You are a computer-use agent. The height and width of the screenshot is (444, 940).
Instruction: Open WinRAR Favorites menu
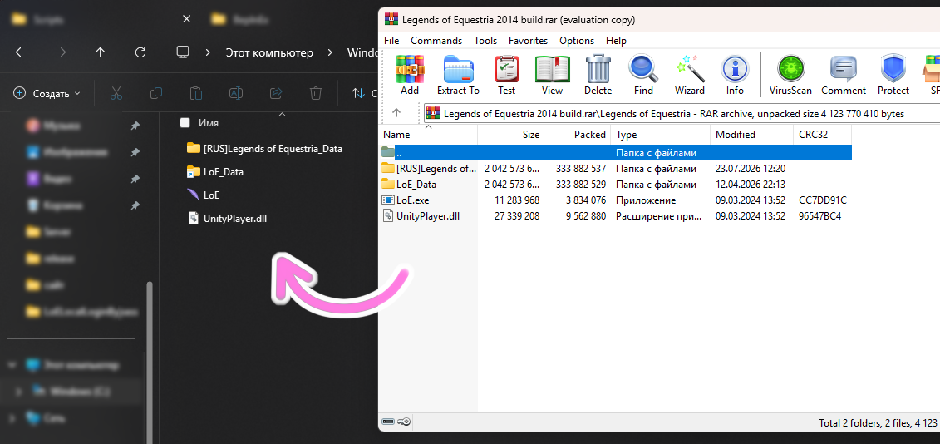(x=528, y=41)
